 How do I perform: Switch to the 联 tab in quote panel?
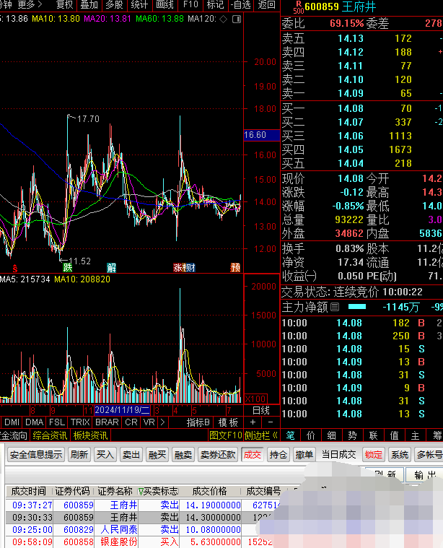click(x=374, y=435)
